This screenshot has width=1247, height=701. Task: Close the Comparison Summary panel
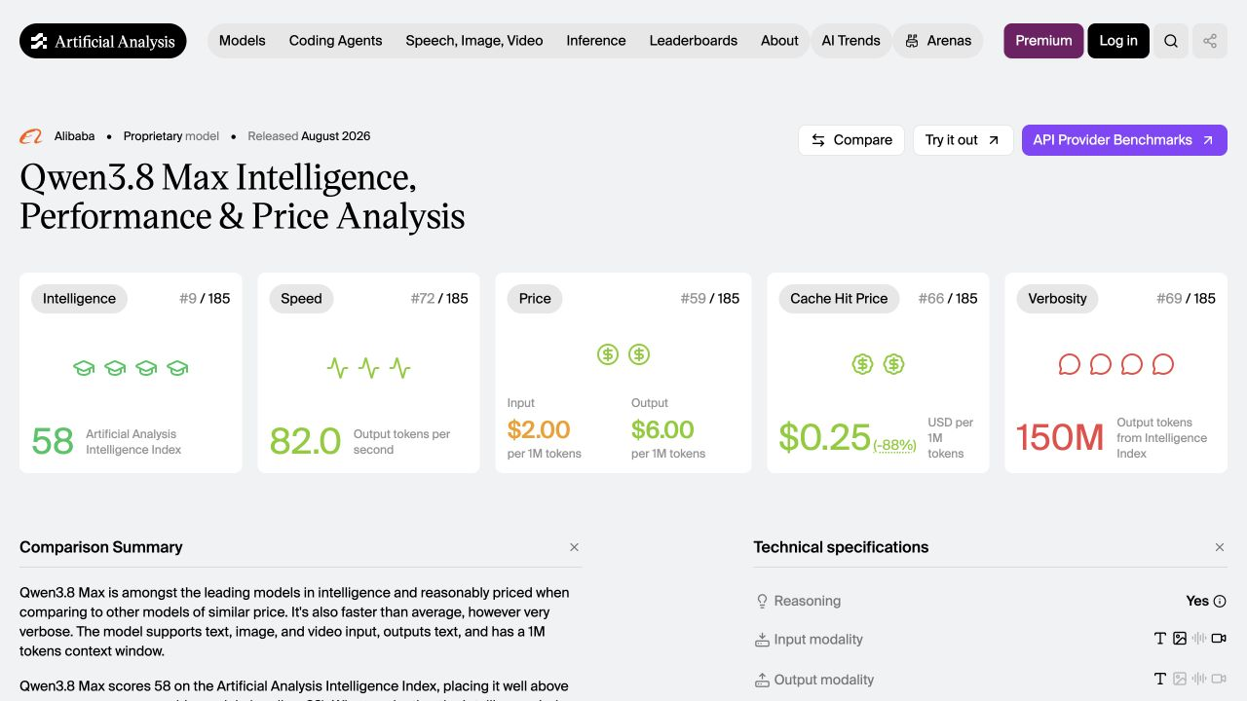tap(574, 547)
